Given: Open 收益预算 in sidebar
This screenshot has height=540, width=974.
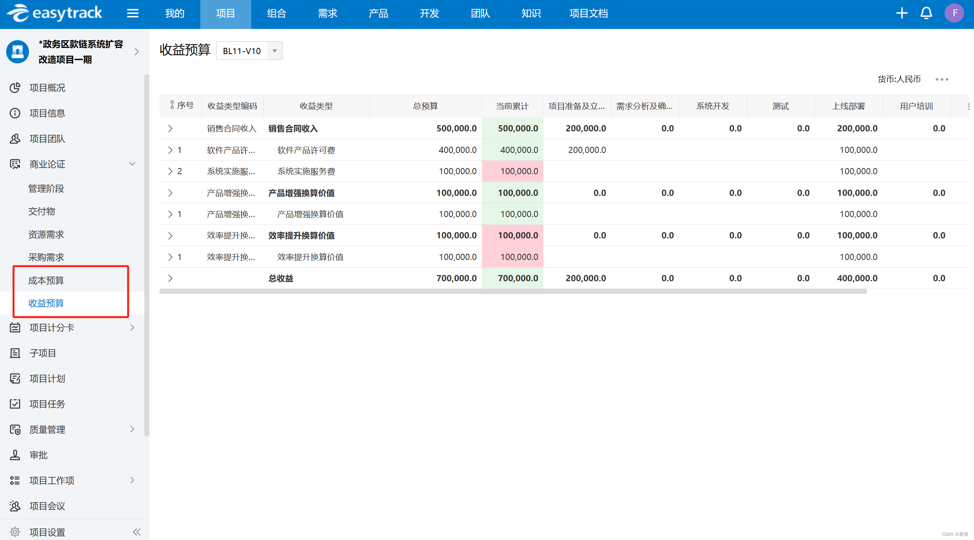Looking at the screenshot, I should coord(46,303).
